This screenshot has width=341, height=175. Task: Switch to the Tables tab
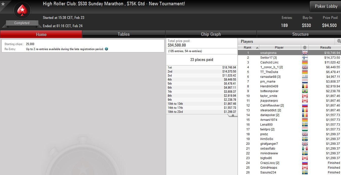(x=124, y=34)
